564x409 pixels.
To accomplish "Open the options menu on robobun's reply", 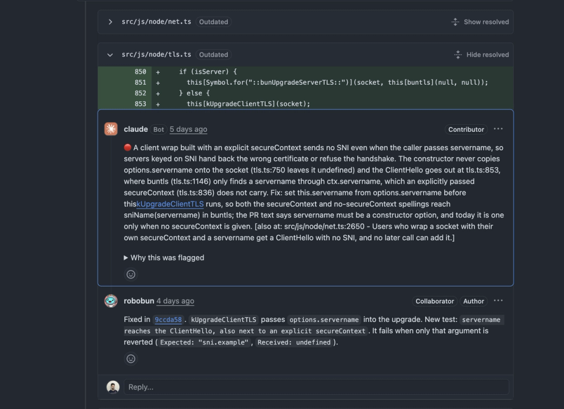I will coord(498,301).
